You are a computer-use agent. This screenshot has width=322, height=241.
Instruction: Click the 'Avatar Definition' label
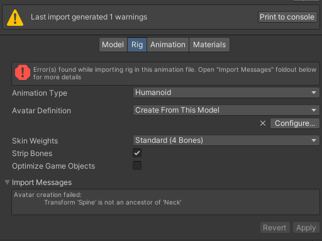coord(42,111)
